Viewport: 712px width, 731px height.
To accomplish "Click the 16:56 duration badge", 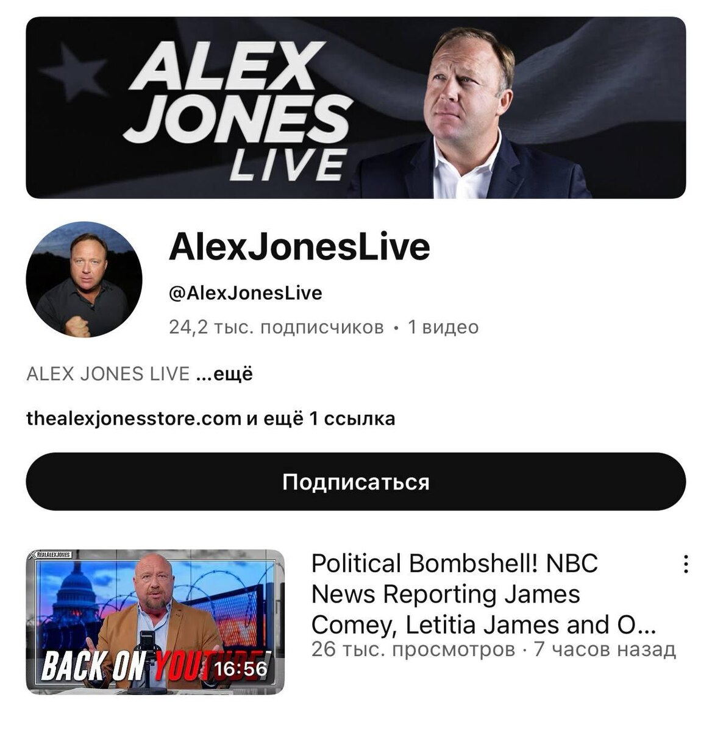I will click(x=241, y=669).
